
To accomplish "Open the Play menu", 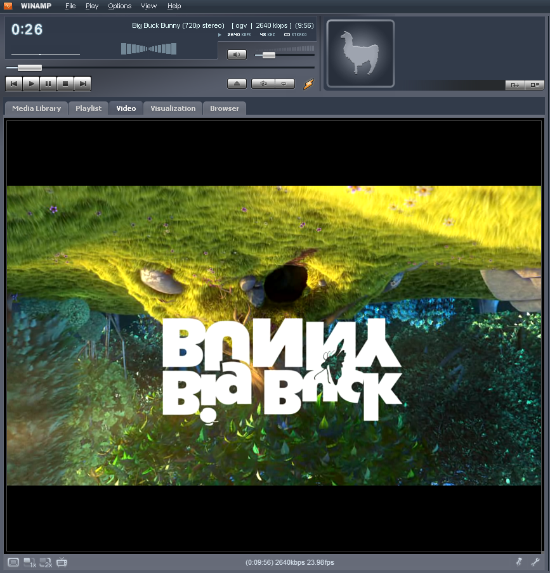I will point(92,6).
